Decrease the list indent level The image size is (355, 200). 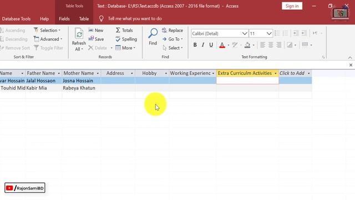pos(296,33)
